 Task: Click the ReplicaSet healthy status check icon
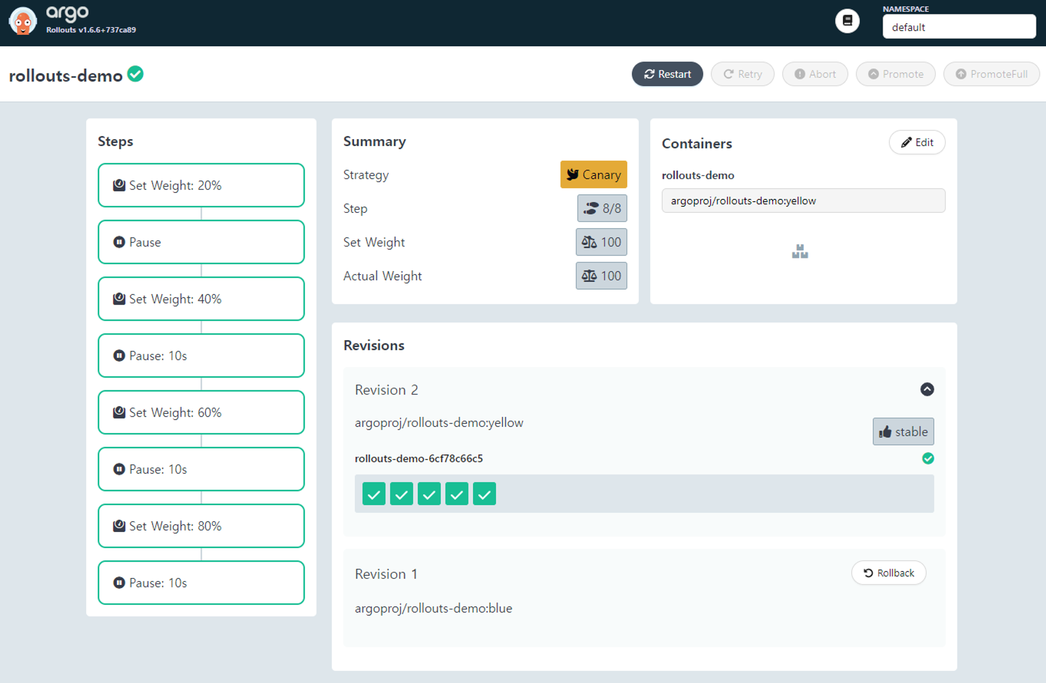pyautogui.click(x=928, y=458)
